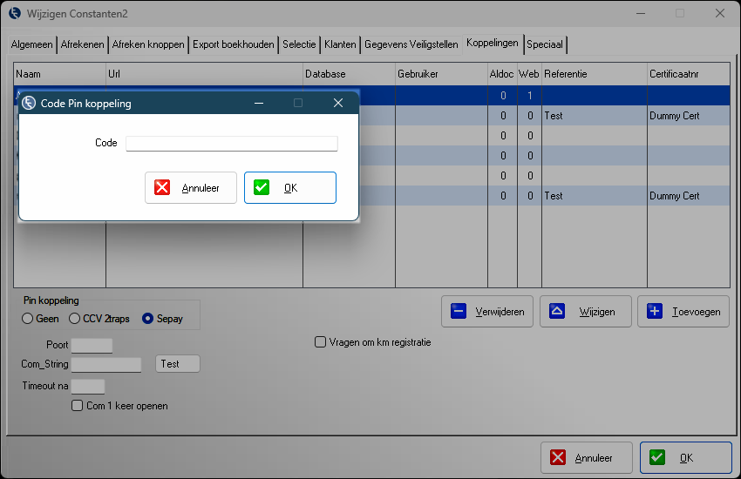Go to the Gegevens Veiligstellen tab

(411, 44)
